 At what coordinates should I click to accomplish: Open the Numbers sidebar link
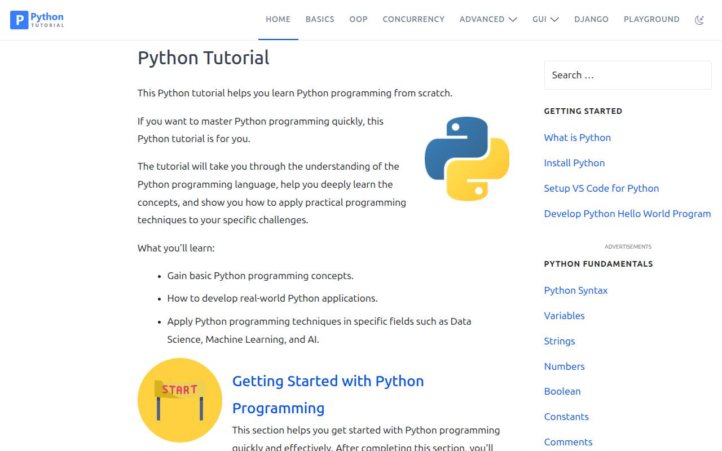click(564, 366)
